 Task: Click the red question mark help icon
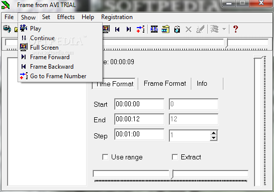point(235,29)
